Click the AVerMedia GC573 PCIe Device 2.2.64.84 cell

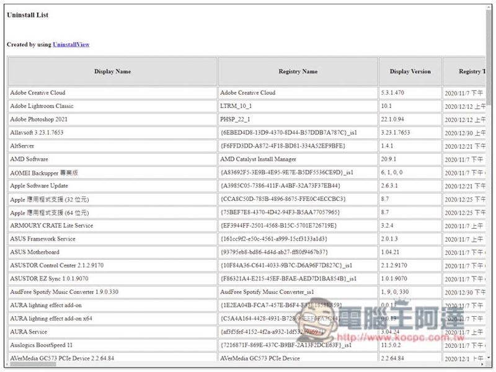(x=113, y=358)
